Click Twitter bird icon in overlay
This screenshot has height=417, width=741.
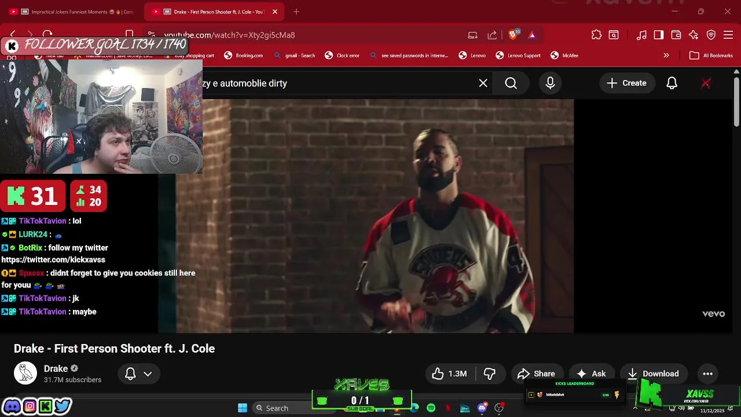[63, 406]
